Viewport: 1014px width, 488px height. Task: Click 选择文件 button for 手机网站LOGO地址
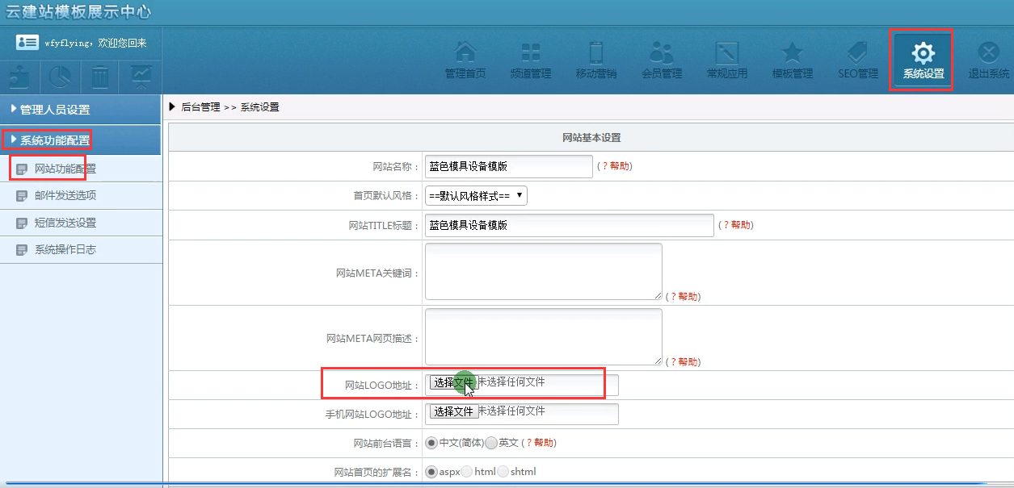pyautogui.click(x=452, y=412)
